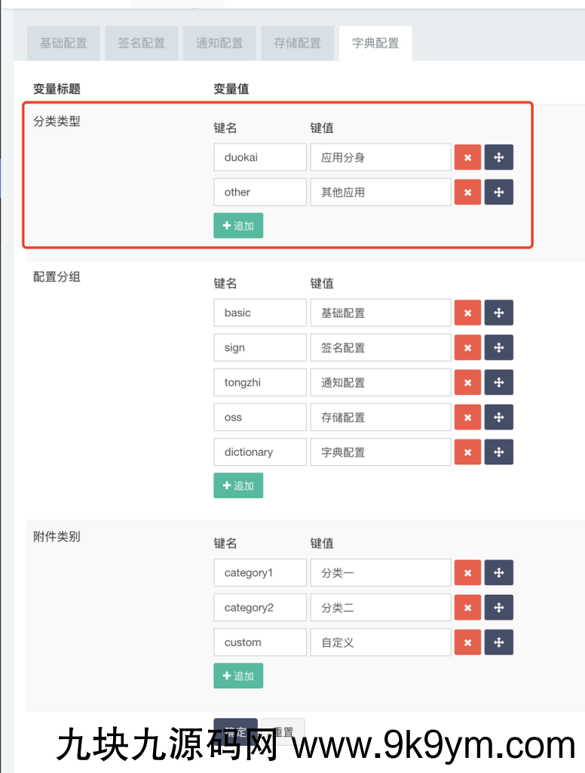Click the duokai key name input field
The image size is (585, 773).
pos(259,157)
